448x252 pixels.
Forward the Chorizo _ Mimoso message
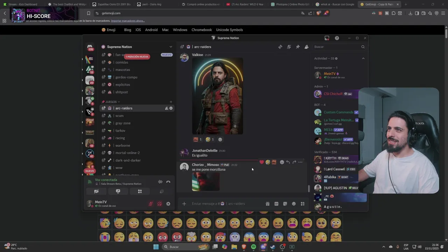pyautogui.click(x=294, y=162)
